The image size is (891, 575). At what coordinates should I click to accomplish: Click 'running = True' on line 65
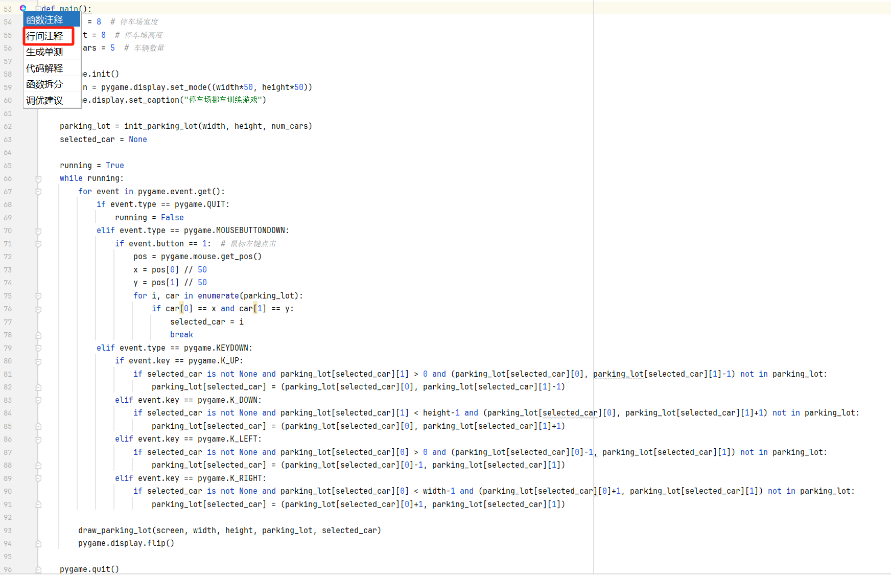click(x=92, y=166)
